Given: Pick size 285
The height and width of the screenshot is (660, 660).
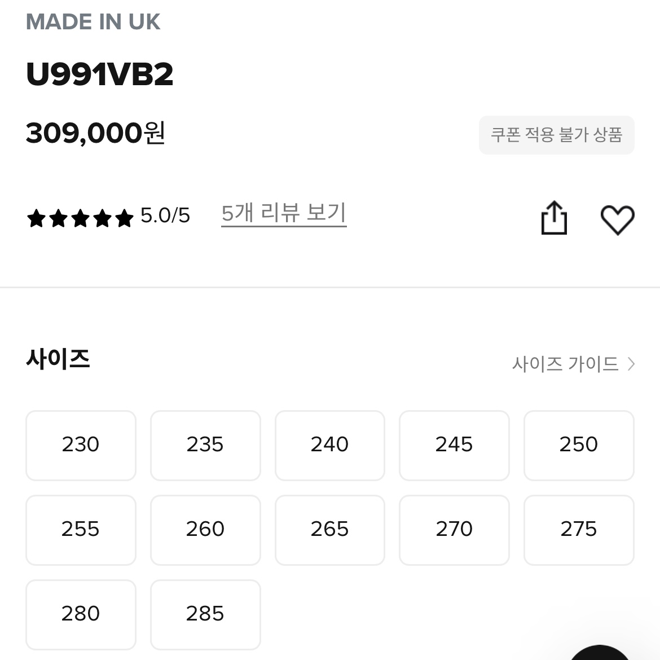Looking at the screenshot, I should click(x=205, y=614).
